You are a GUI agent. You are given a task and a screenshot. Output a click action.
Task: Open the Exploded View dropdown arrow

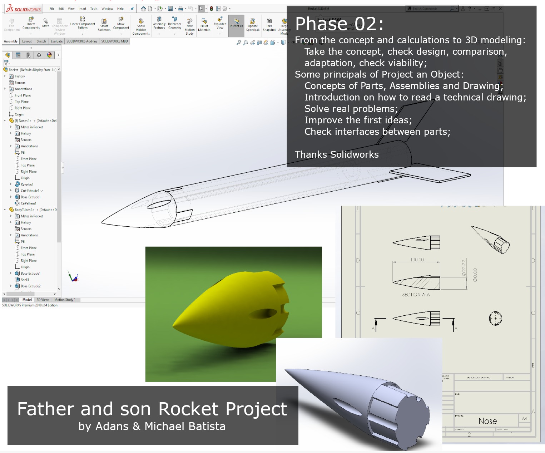coord(220,34)
